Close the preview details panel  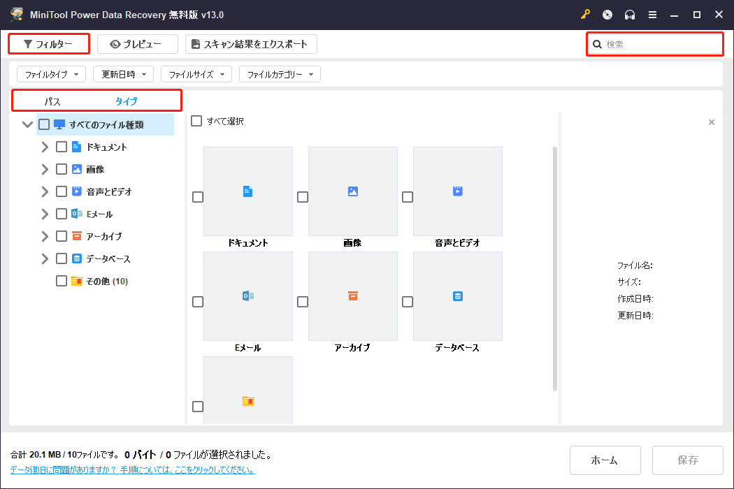point(712,122)
